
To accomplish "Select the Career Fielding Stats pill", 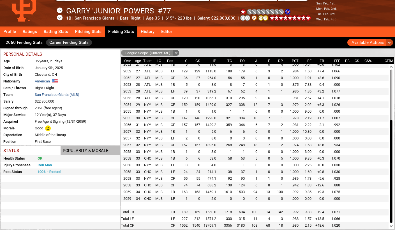I will (x=69, y=42).
